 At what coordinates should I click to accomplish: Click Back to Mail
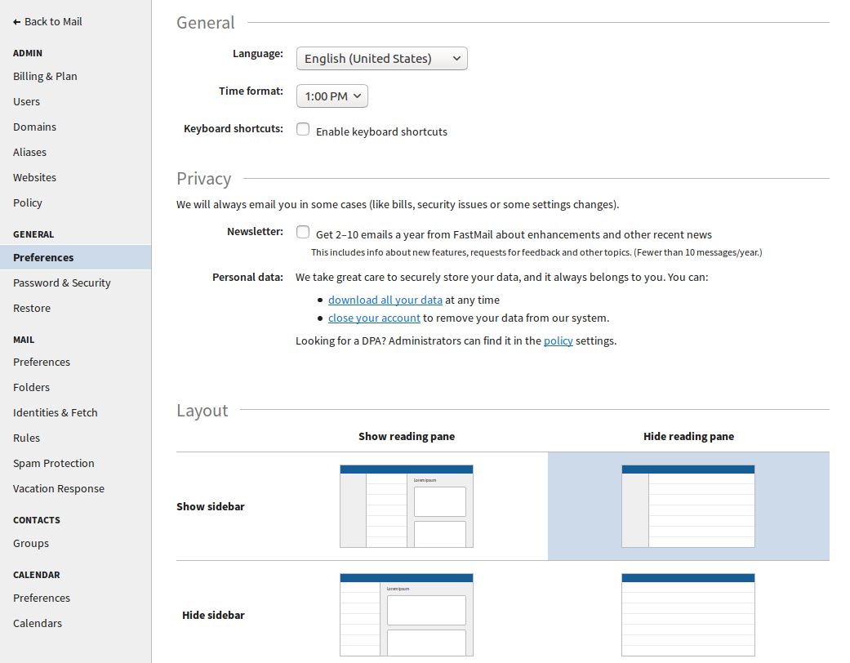[47, 21]
